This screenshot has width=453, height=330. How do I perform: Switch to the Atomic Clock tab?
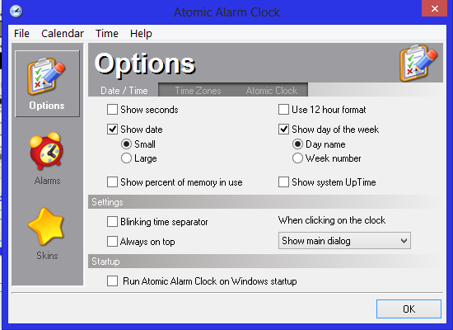coord(272,91)
